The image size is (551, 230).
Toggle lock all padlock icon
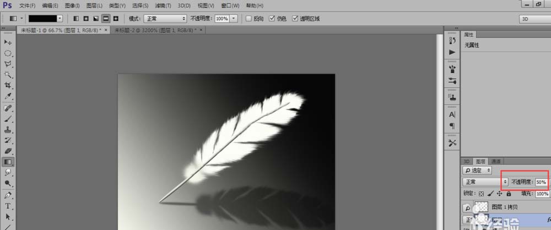coord(509,194)
